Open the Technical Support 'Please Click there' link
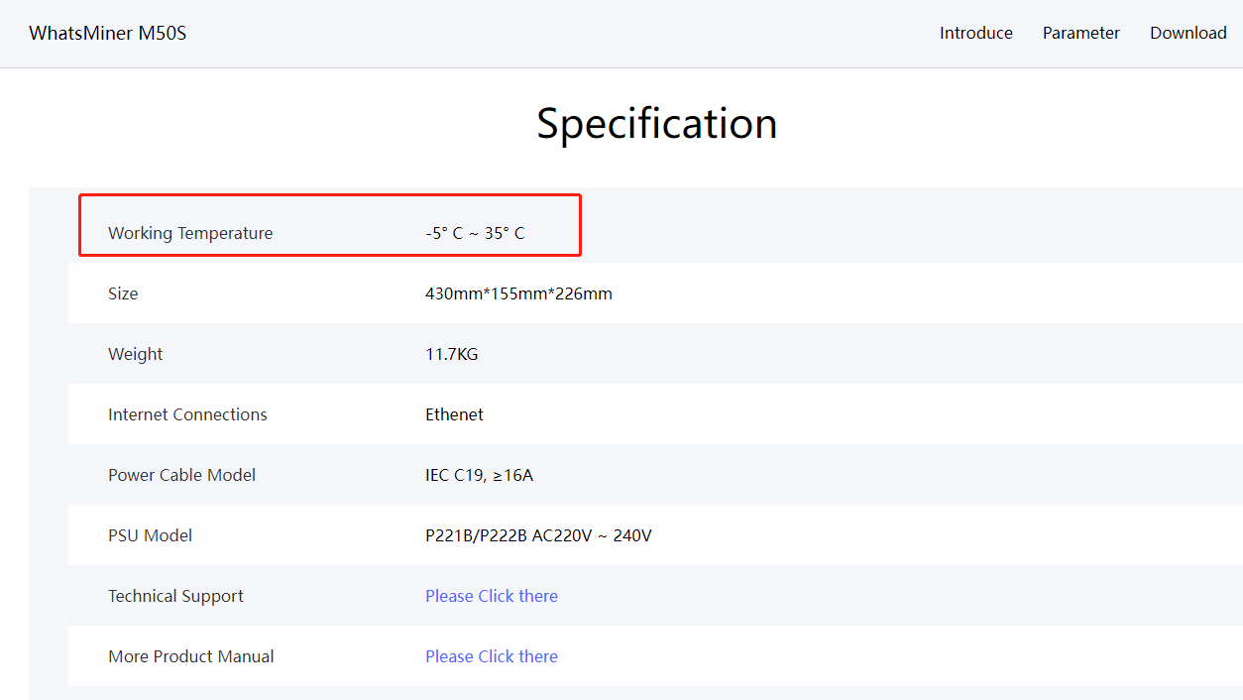Viewport: 1243px width, 700px height. click(491, 596)
